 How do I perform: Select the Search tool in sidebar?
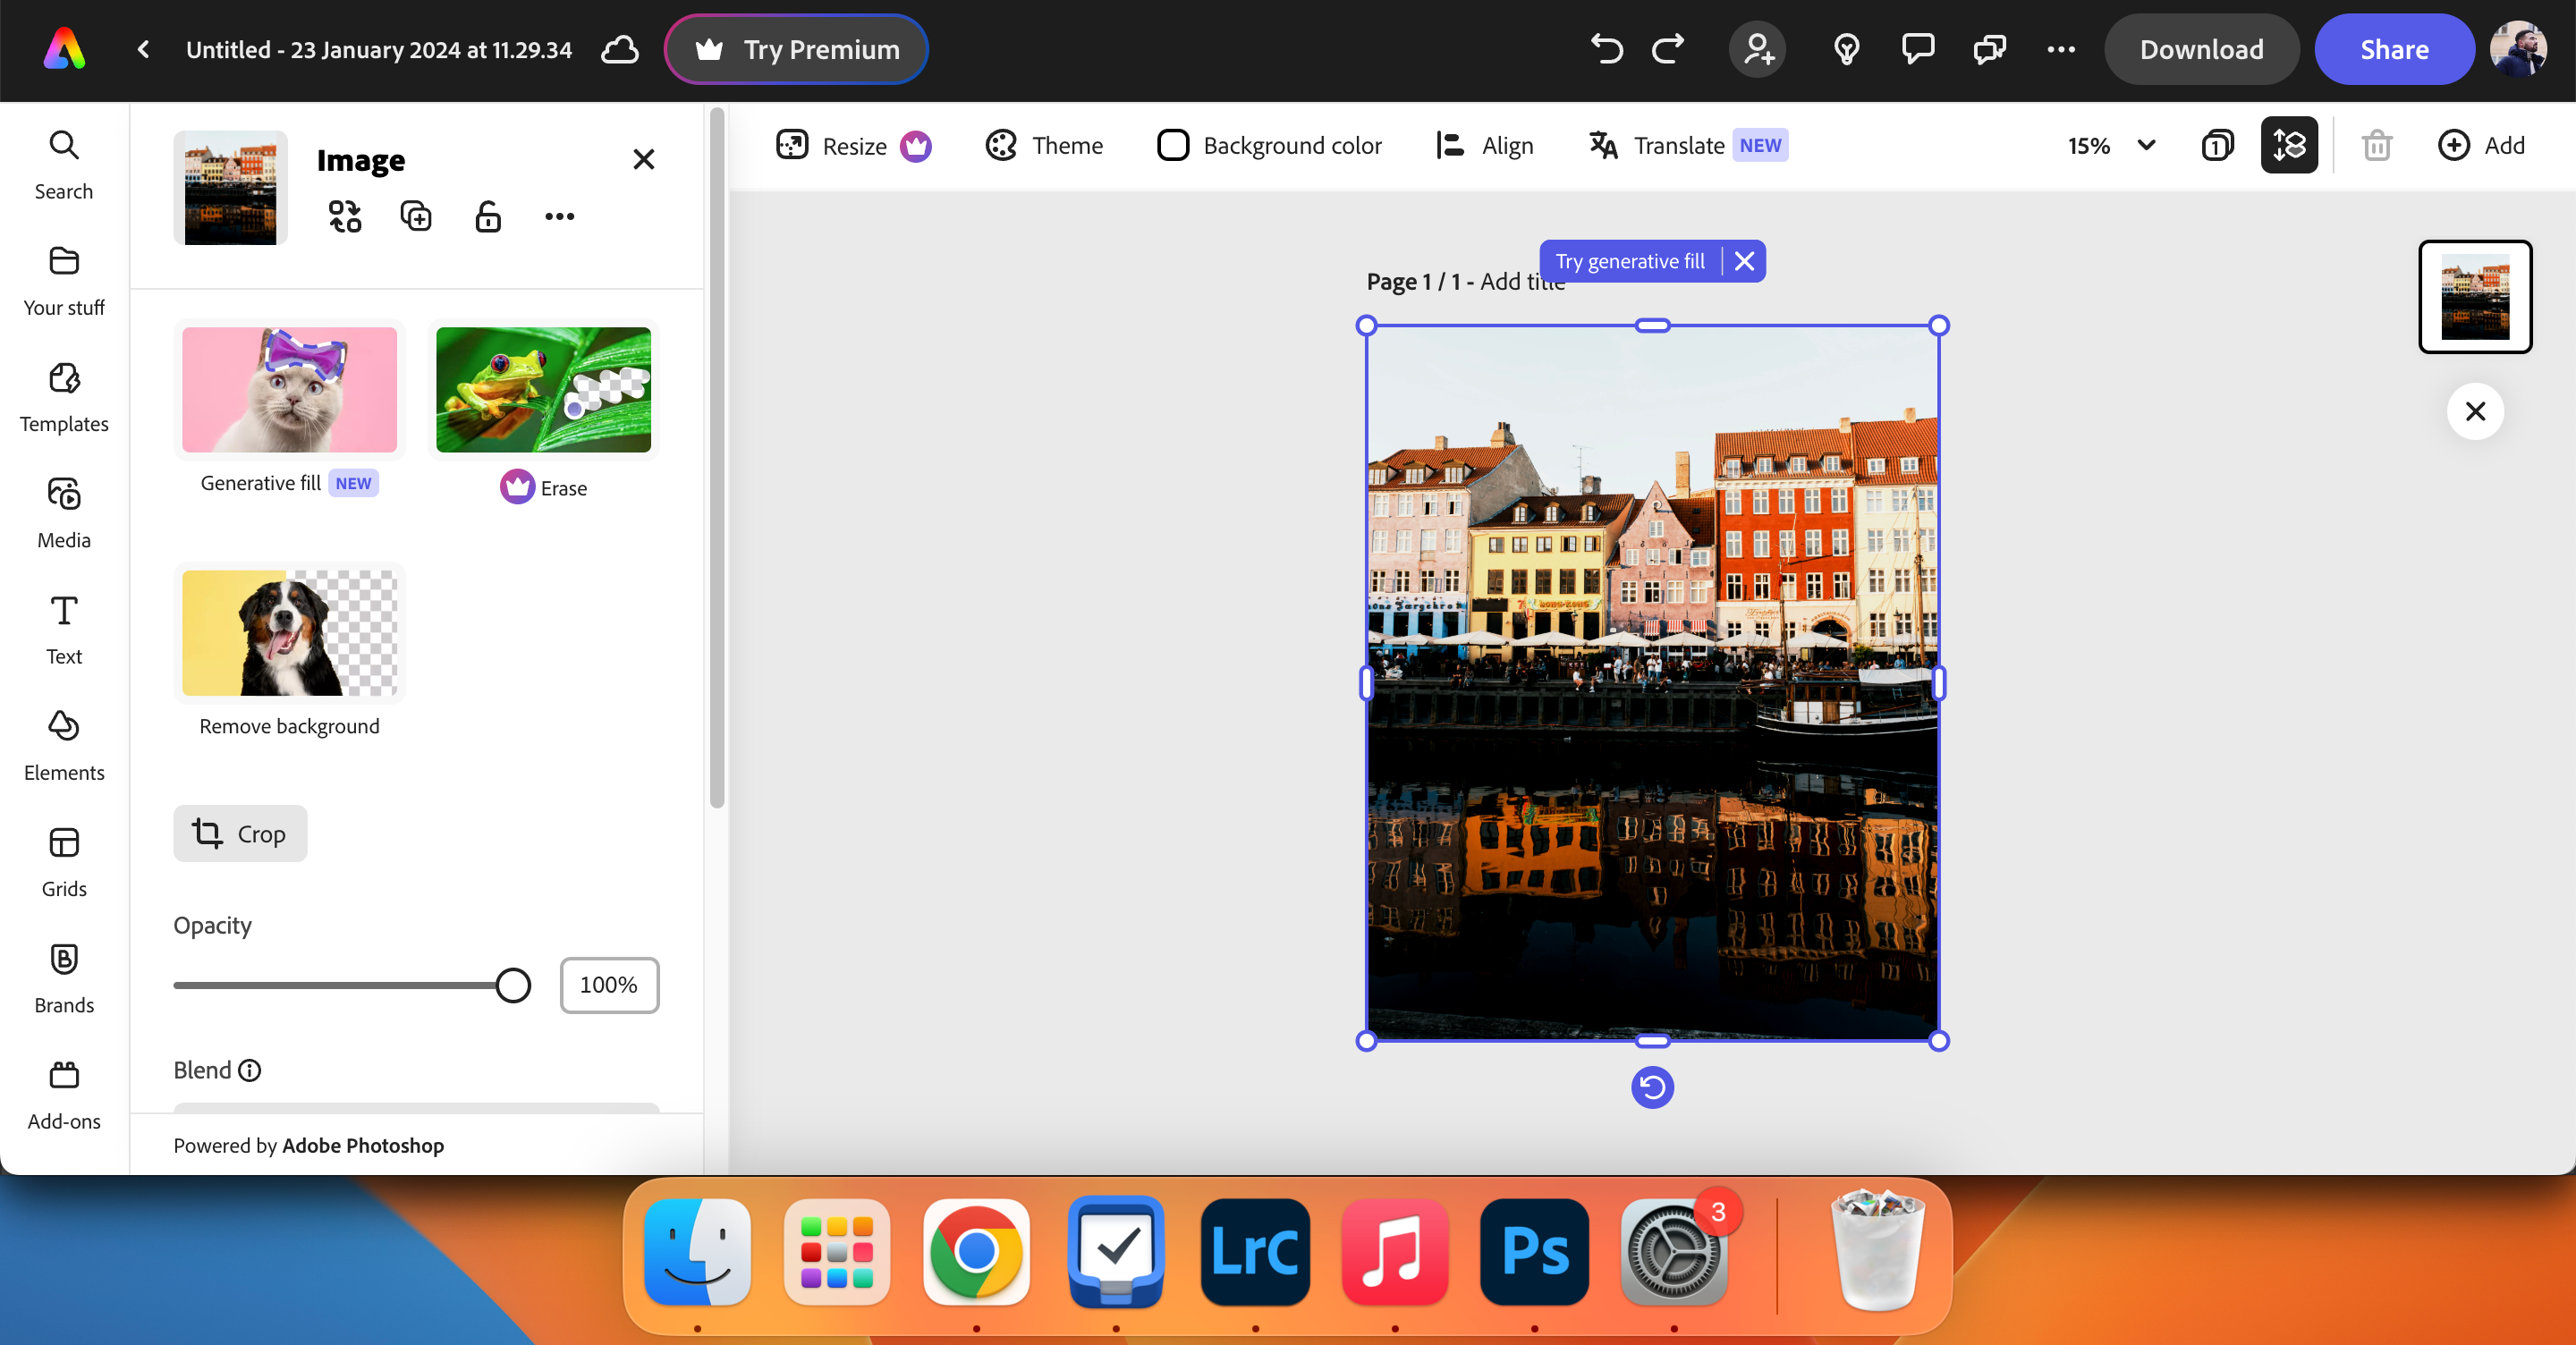point(63,165)
